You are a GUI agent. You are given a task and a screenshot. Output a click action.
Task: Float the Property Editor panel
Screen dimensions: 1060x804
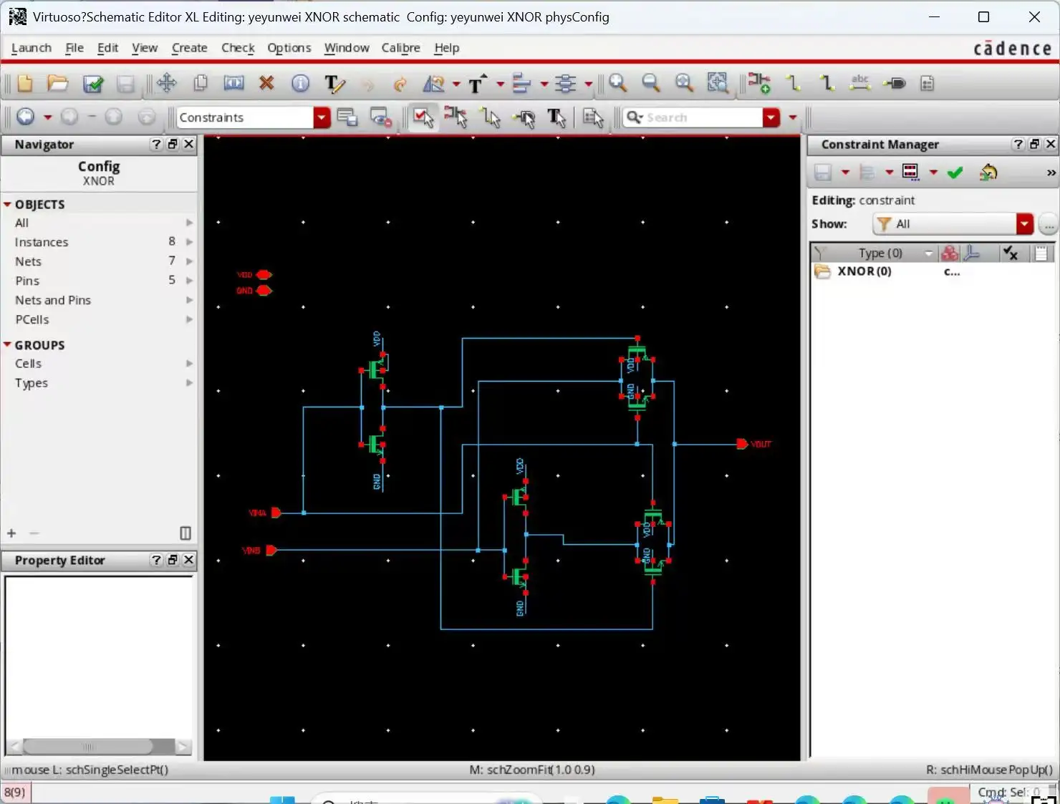(x=173, y=560)
